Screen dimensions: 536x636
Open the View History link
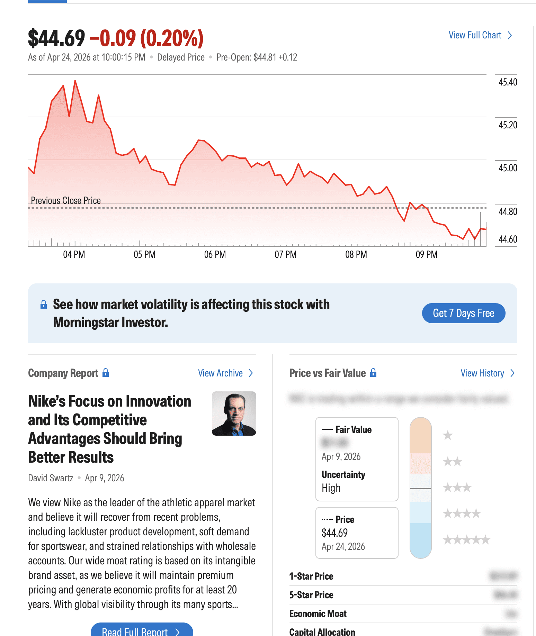click(482, 373)
